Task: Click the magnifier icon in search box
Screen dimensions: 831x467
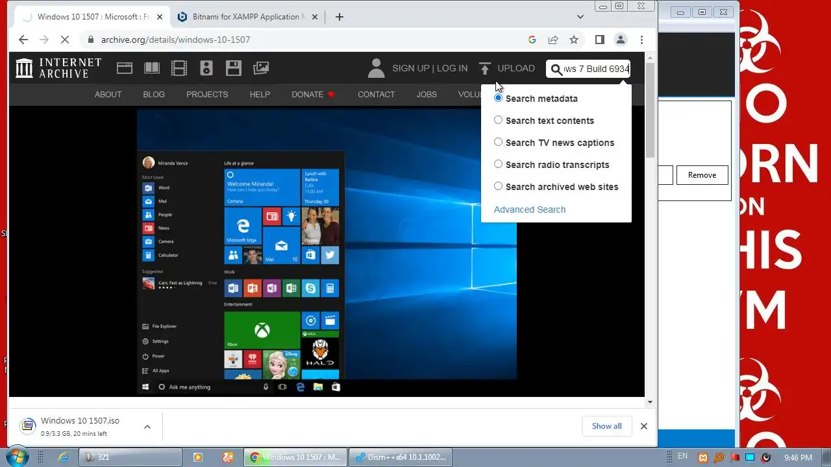Action: (556, 69)
